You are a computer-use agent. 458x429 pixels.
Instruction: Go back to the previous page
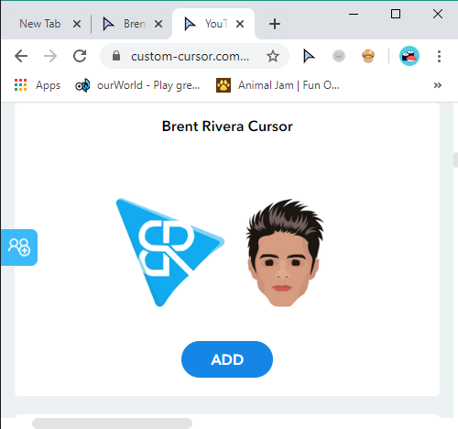click(21, 56)
